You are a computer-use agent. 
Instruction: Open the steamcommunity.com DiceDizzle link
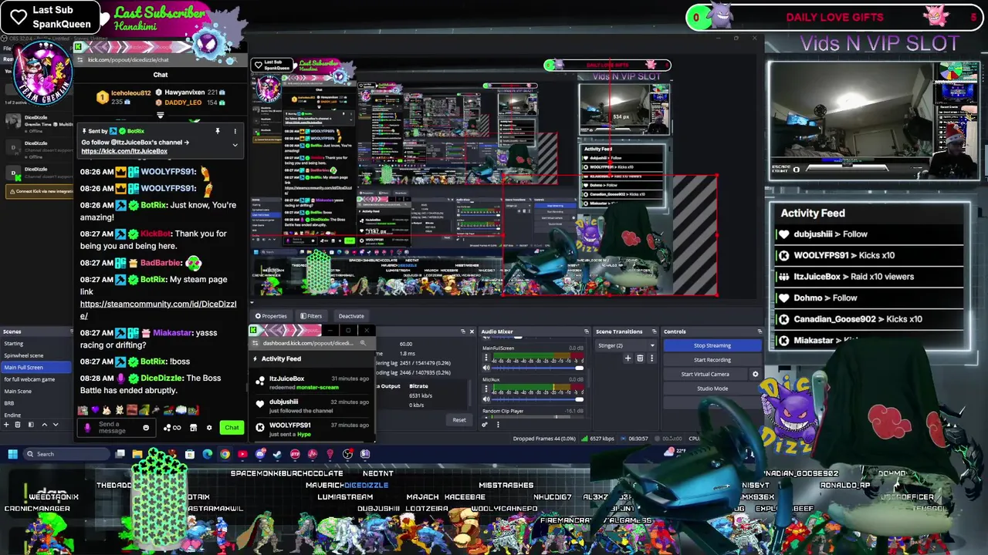(158, 310)
